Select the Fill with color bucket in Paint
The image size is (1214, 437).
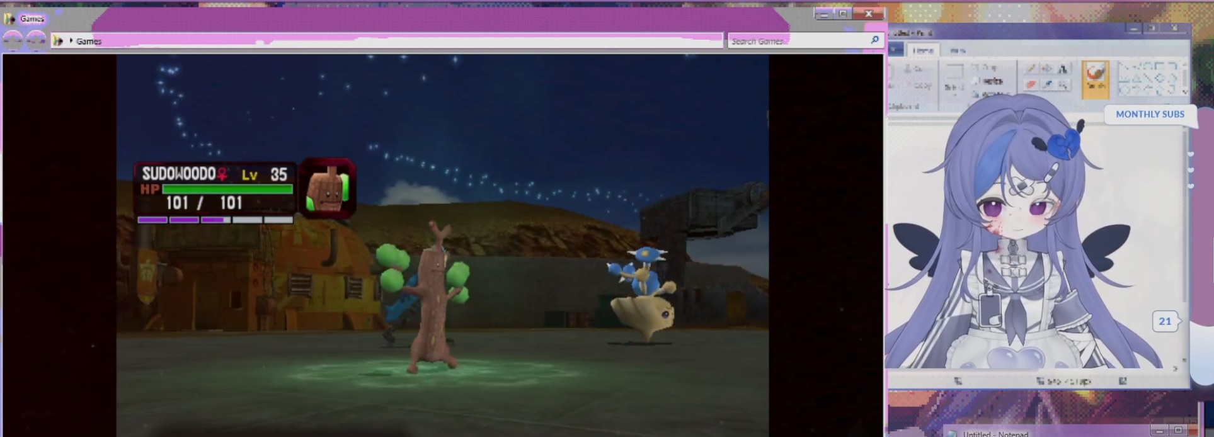[1047, 69]
